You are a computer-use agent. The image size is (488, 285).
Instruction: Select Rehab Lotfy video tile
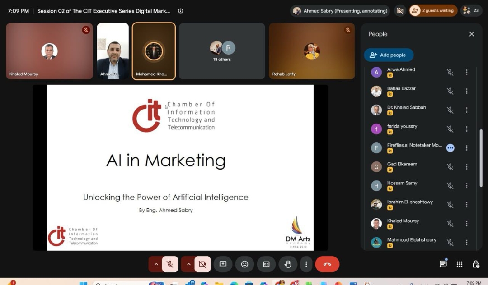[x=312, y=51]
